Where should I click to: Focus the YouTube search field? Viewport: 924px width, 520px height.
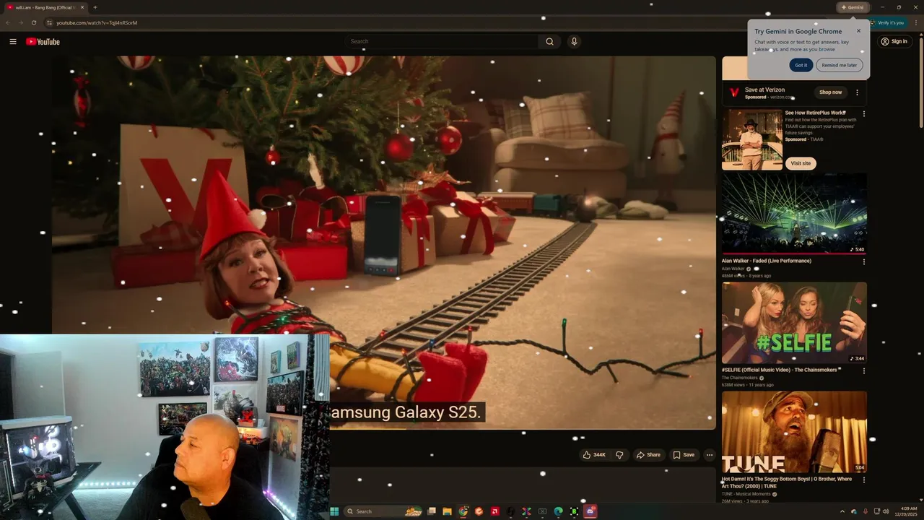pyautogui.click(x=442, y=41)
